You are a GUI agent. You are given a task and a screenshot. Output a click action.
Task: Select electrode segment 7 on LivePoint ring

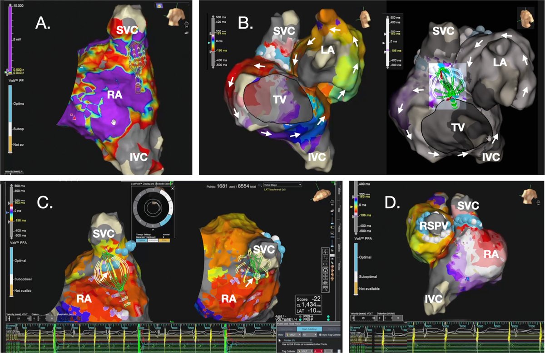click(x=135, y=208)
